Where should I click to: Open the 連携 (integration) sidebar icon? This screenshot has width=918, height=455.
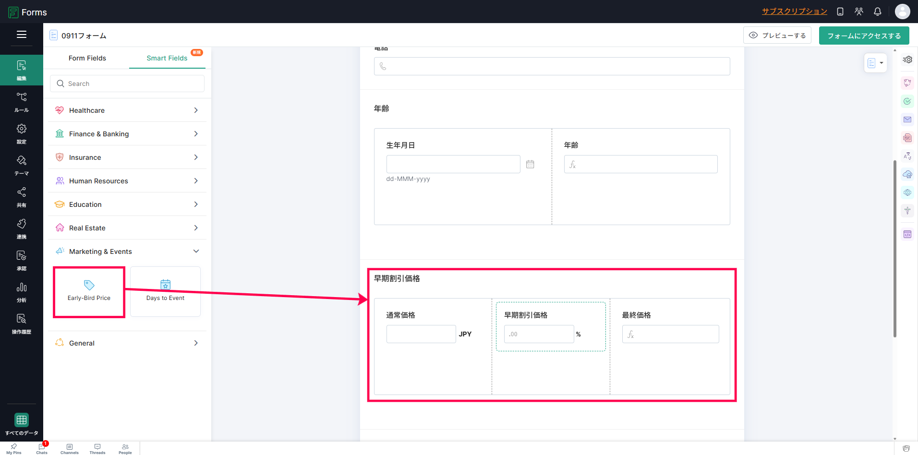22,228
